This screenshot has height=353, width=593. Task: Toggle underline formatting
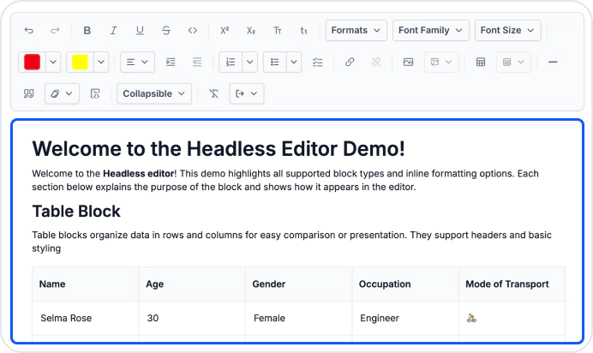coord(140,30)
